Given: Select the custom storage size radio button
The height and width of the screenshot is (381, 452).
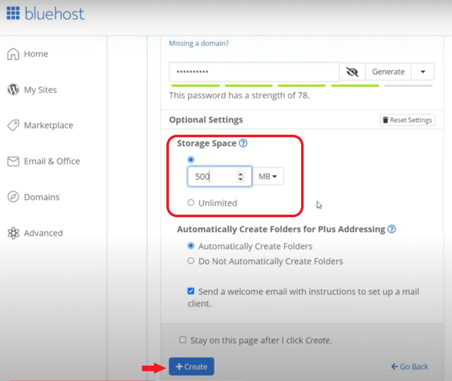Looking at the screenshot, I should coord(191,159).
